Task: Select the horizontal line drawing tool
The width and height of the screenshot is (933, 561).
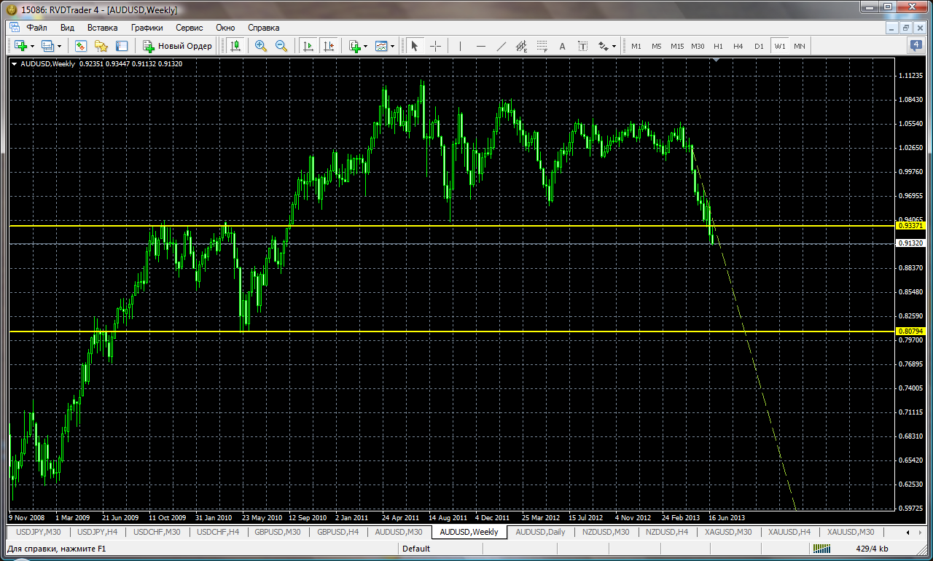Action: click(480, 46)
